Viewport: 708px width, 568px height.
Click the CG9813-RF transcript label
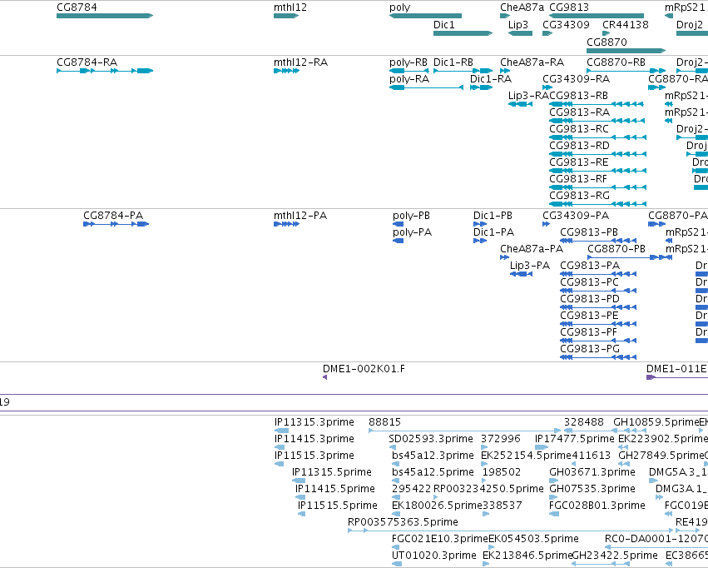pyautogui.click(x=578, y=179)
